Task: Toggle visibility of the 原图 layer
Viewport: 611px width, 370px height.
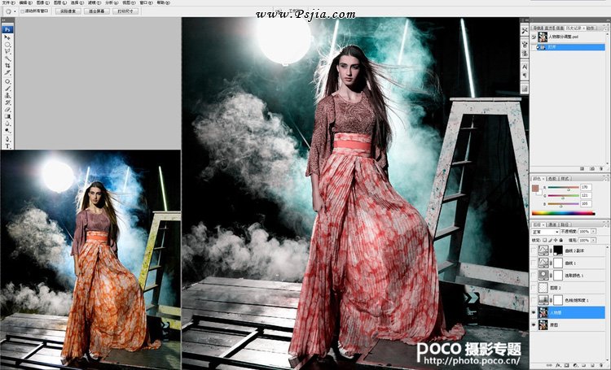Action: tap(534, 324)
